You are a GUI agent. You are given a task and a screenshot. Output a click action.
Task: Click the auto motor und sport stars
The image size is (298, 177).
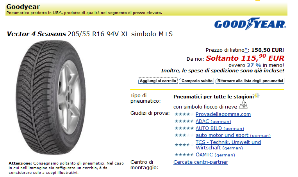point(184,135)
